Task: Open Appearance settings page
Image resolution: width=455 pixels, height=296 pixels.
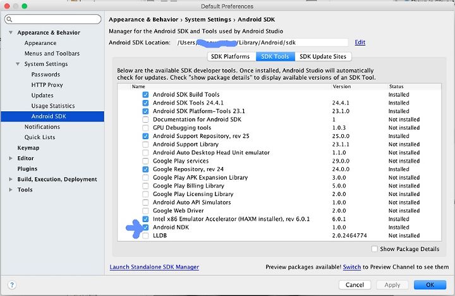Action: 40,43
